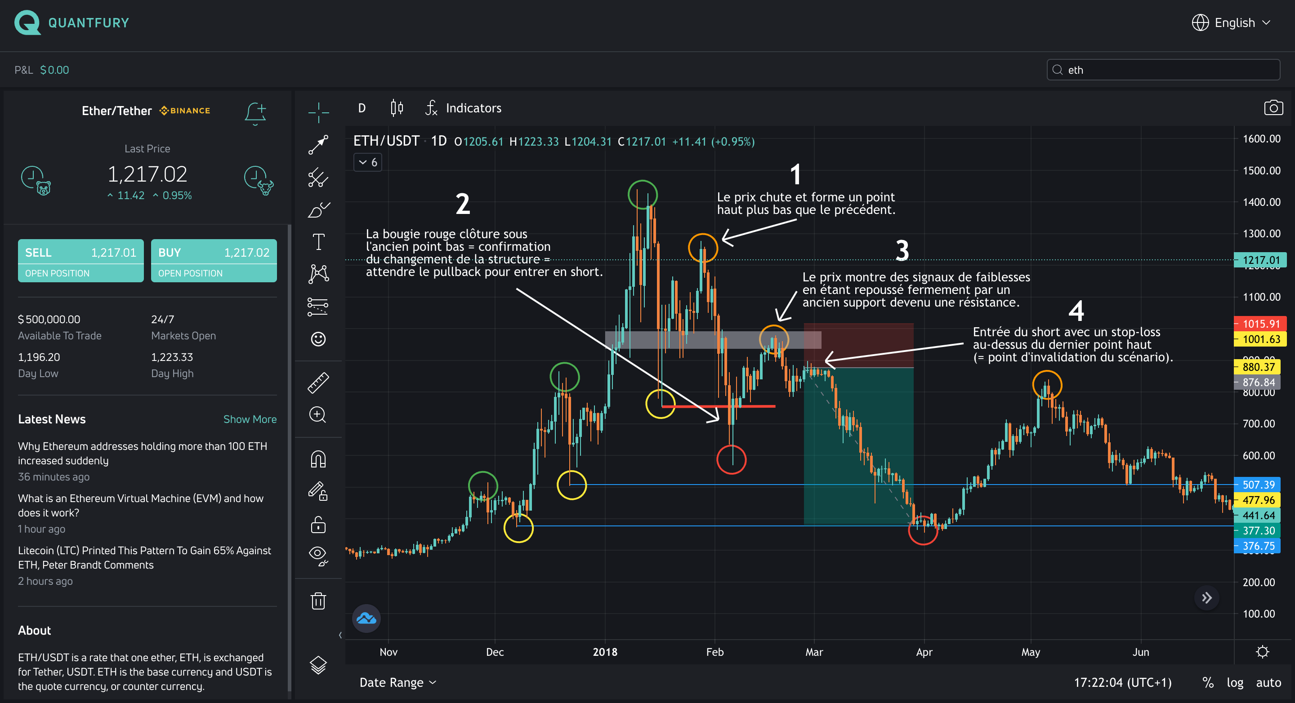Take a chart screenshot with the camera icon
The height and width of the screenshot is (703, 1295).
(x=1273, y=107)
